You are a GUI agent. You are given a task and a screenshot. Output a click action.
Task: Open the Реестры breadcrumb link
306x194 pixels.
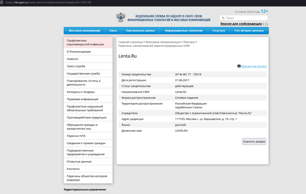[189, 42]
